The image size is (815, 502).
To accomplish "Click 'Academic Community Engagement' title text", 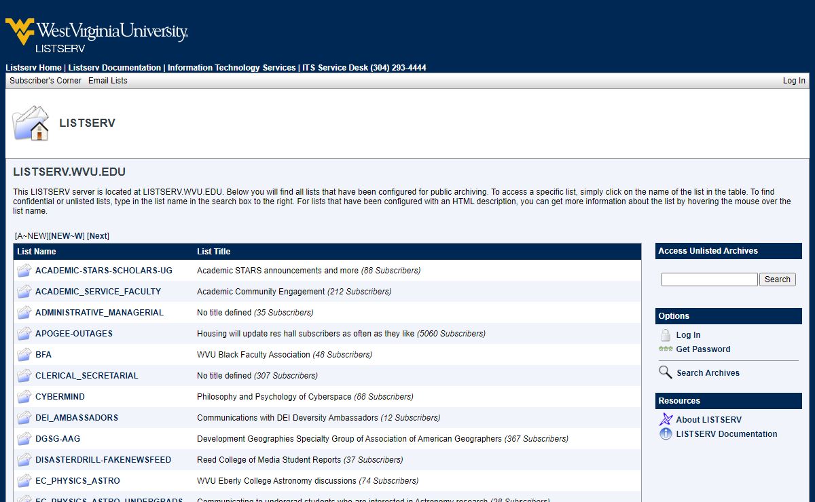I will [x=261, y=292].
